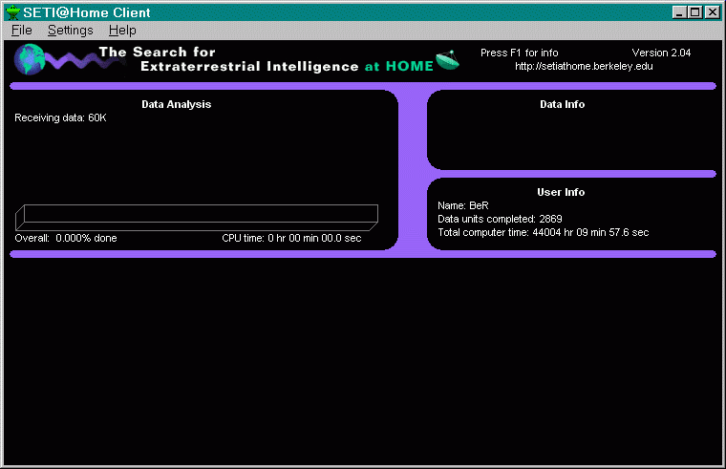
Task: Click 'Data units completed: 2869'
Action: click(x=500, y=219)
